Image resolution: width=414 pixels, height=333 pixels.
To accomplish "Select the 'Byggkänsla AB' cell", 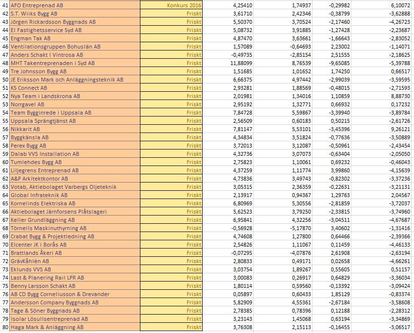I will (75, 137).
